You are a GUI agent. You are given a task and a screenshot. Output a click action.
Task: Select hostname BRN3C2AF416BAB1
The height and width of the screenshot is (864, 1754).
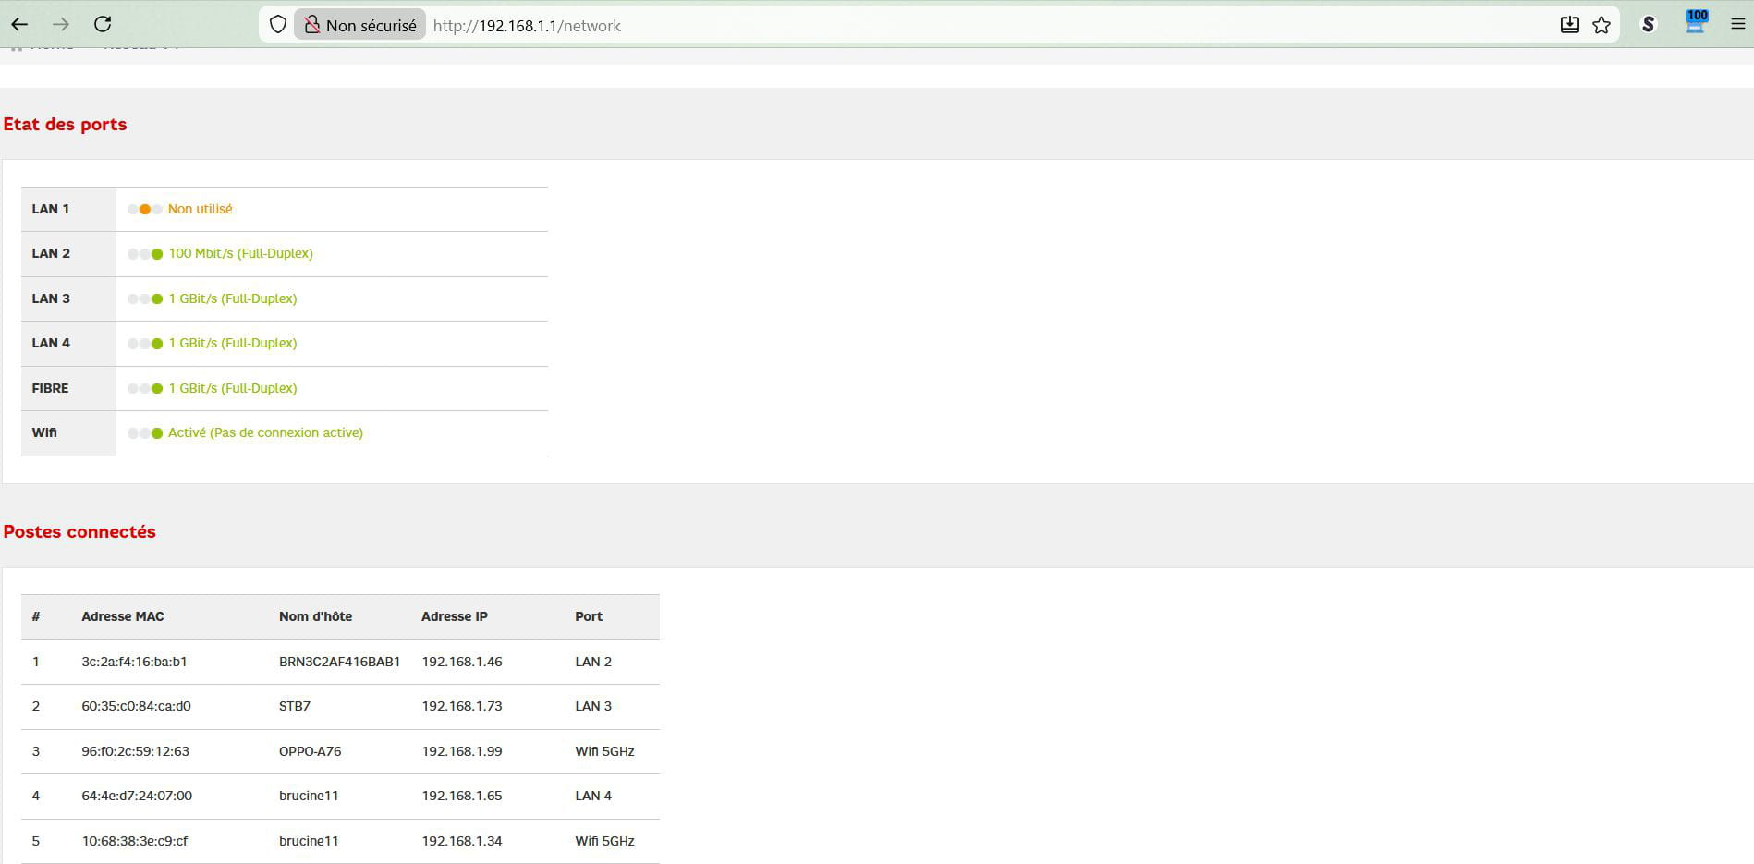pyautogui.click(x=339, y=662)
